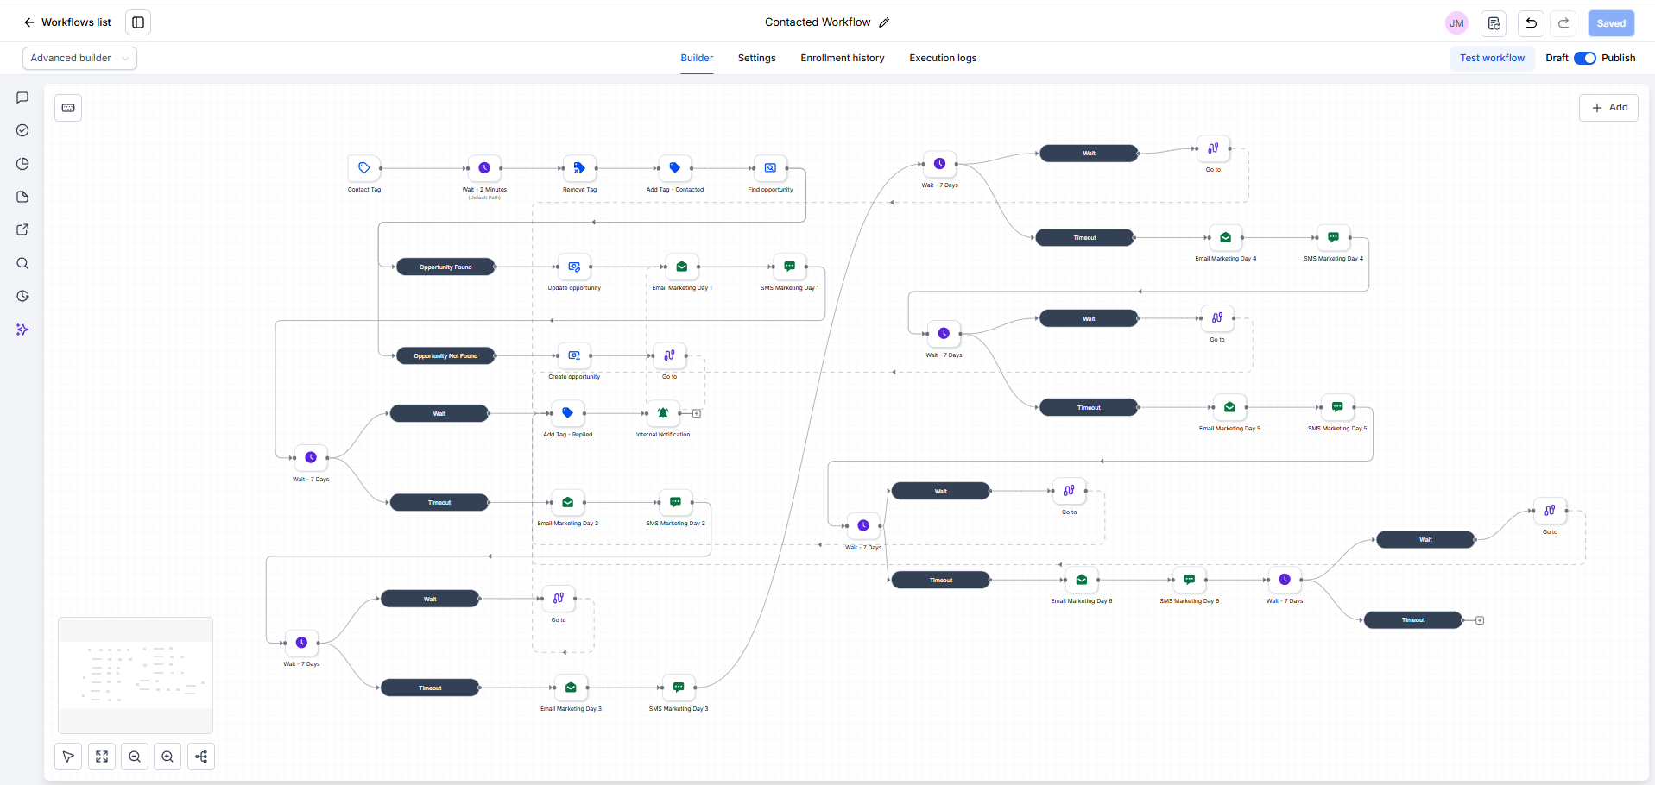Click the fit-to-screen icon
This screenshot has width=1655, height=785.
pos(102,757)
